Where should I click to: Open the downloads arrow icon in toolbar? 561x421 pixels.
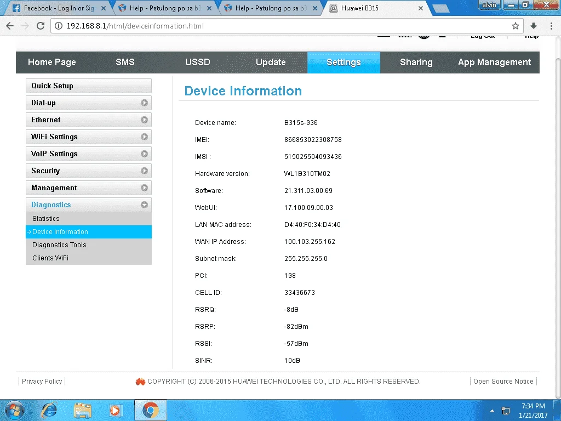[534, 26]
